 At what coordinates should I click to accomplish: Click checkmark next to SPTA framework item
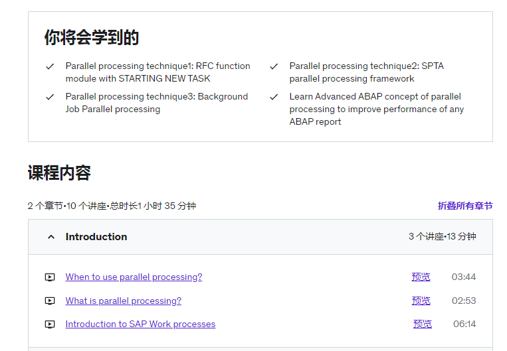[x=274, y=66]
